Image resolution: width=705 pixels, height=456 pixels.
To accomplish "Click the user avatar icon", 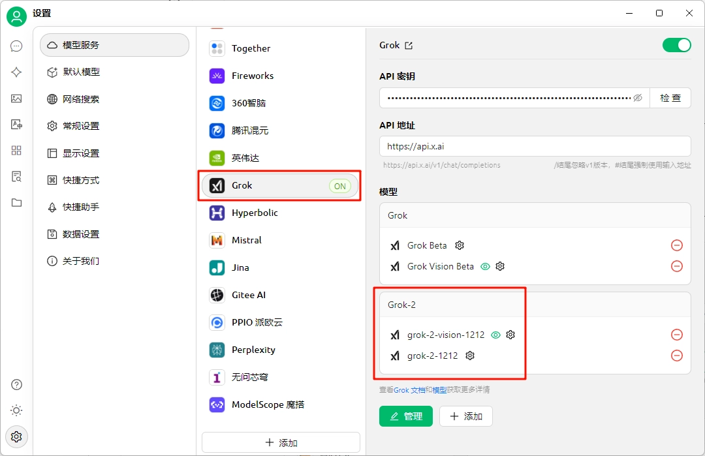I will (x=16, y=16).
